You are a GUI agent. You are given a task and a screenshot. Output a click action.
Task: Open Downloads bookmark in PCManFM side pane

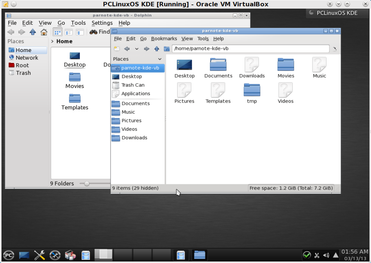138,137
